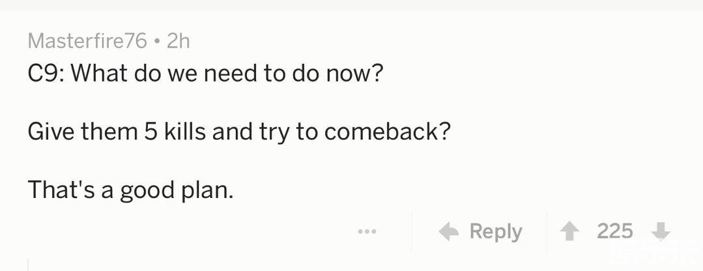The height and width of the screenshot is (271, 703).
Task: Click the curved reply arrow icon
Action: 448,231
